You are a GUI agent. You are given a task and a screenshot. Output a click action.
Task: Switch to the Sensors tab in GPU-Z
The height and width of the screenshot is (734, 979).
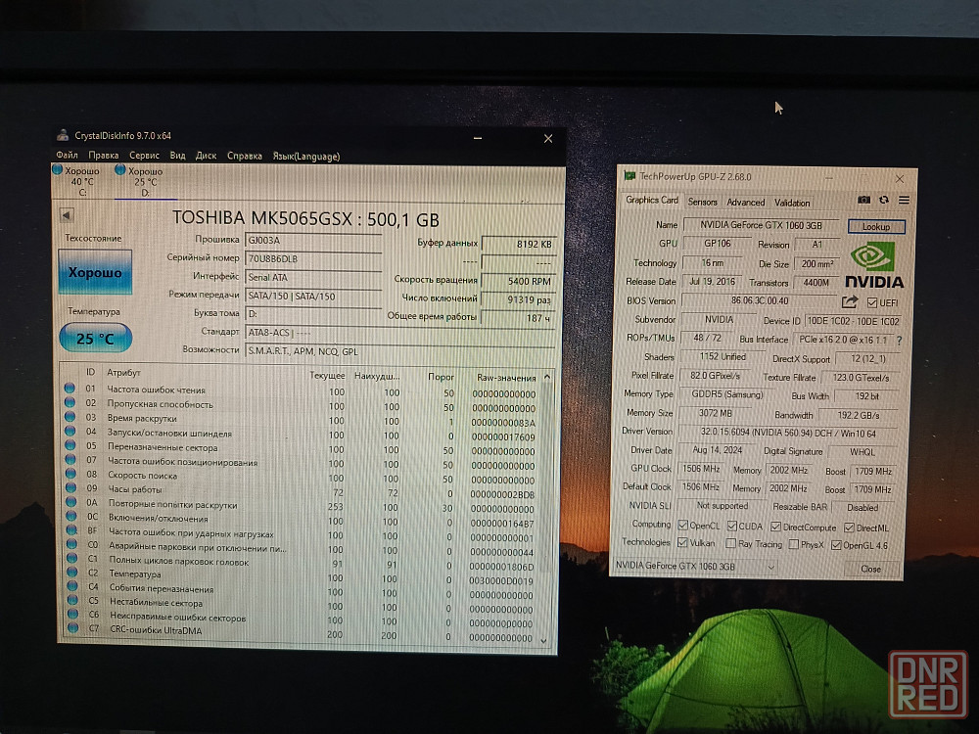(x=702, y=202)
